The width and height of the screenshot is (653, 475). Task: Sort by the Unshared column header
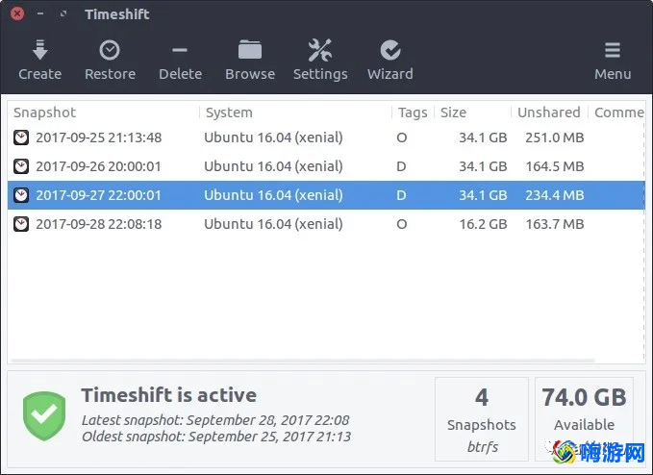[x=549, y=112]
